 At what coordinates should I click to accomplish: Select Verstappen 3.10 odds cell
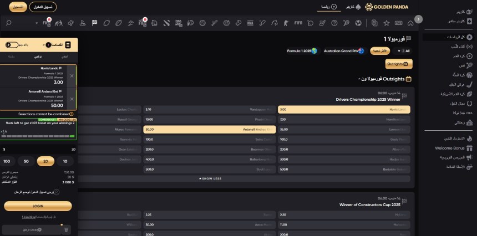(209, 110)
